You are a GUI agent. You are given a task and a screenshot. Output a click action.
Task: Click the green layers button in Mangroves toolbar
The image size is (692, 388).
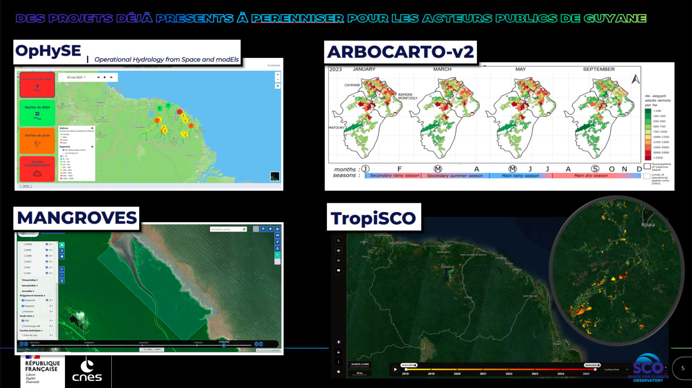[62, 245]
